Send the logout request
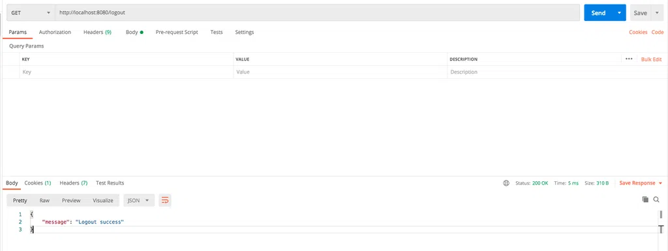 [599, 13]
